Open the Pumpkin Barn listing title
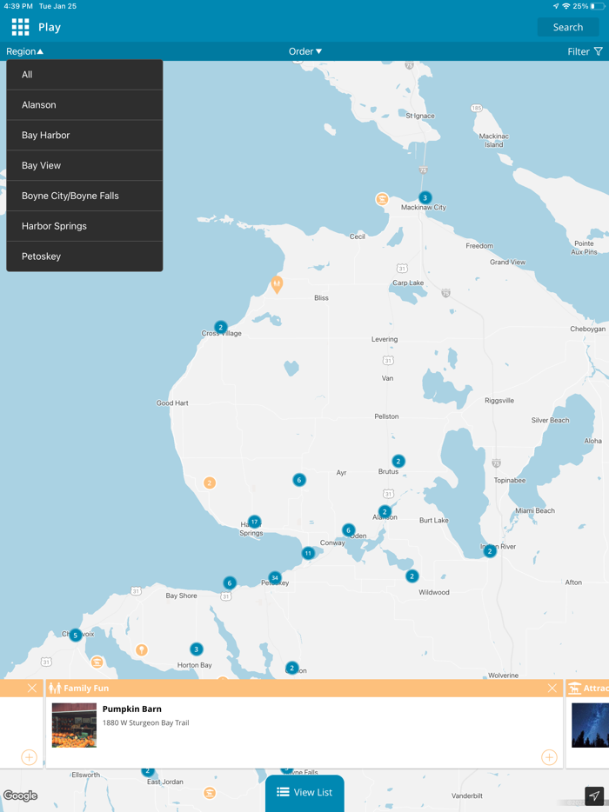Image resolution: width=609 pixels, height=812 pixels. pos(131,709)
